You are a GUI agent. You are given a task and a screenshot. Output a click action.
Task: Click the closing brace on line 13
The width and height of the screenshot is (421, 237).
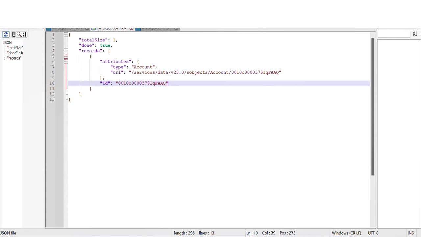[x=69, y=99]
